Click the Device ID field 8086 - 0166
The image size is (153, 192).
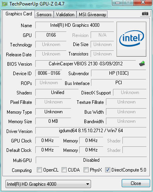tap(49, 73)
